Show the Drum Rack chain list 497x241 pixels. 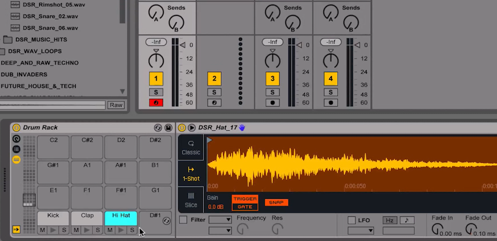(16, 149)
